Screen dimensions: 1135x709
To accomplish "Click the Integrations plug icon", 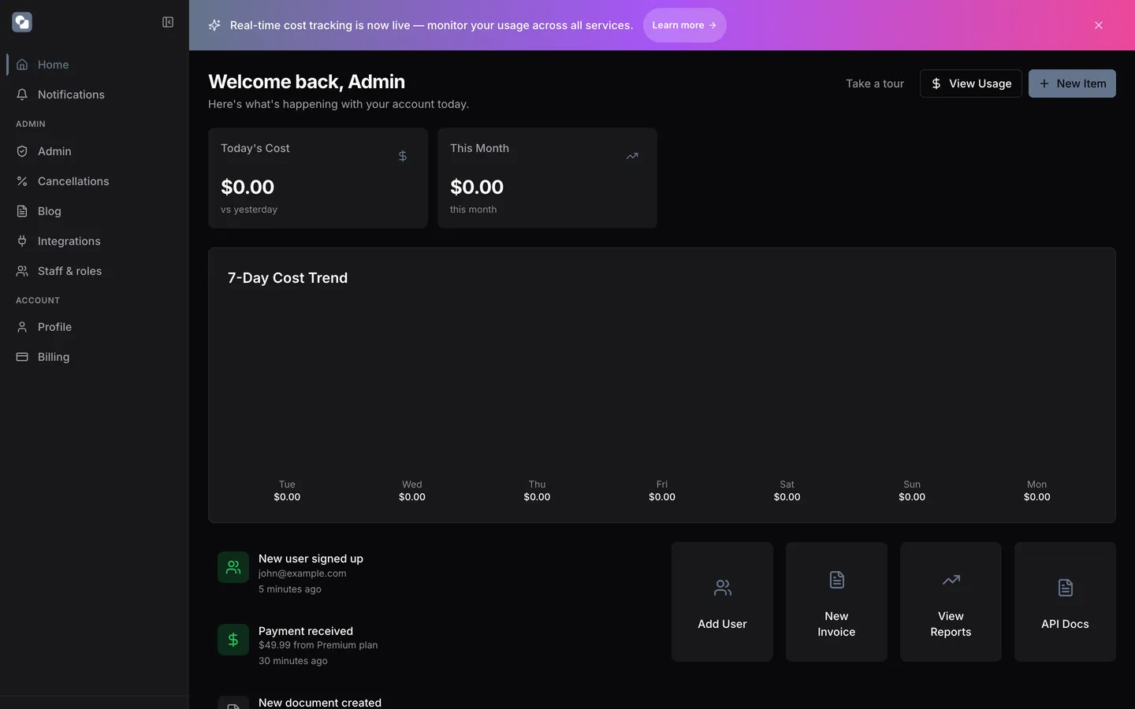I will pos(22,241).
